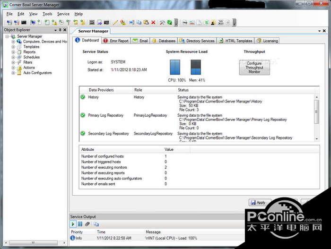331x249 pixels.
Task: Click the funnel filter toolbar icon
Action: [x=69, y=23]
